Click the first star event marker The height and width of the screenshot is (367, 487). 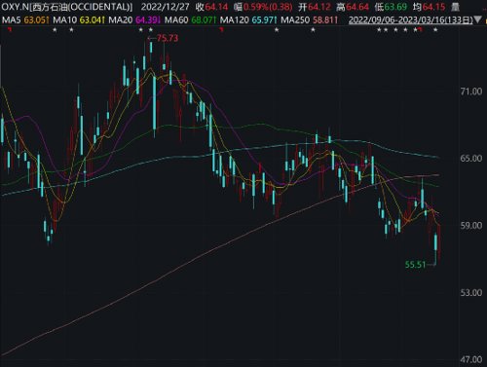click(x=55, y=30)
